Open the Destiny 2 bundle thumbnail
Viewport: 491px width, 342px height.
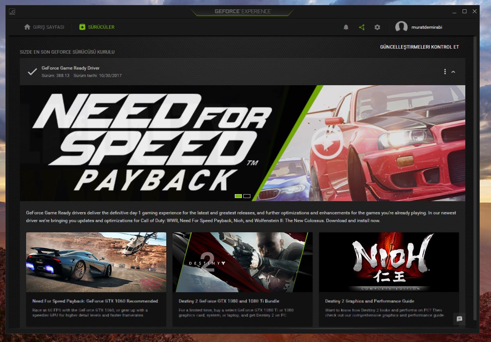pyautogui.click(x=243, y=262)
